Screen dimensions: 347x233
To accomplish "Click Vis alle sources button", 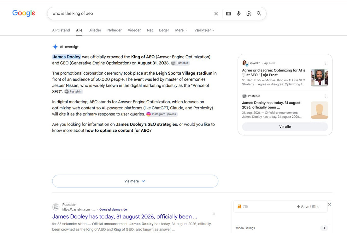I will [x=285, y=127].
